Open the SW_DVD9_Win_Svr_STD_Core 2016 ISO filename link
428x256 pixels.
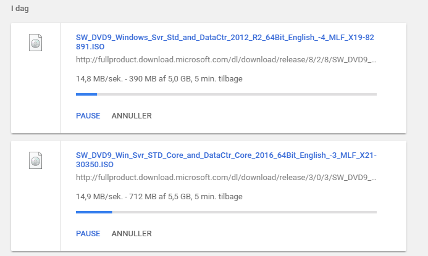226,160
